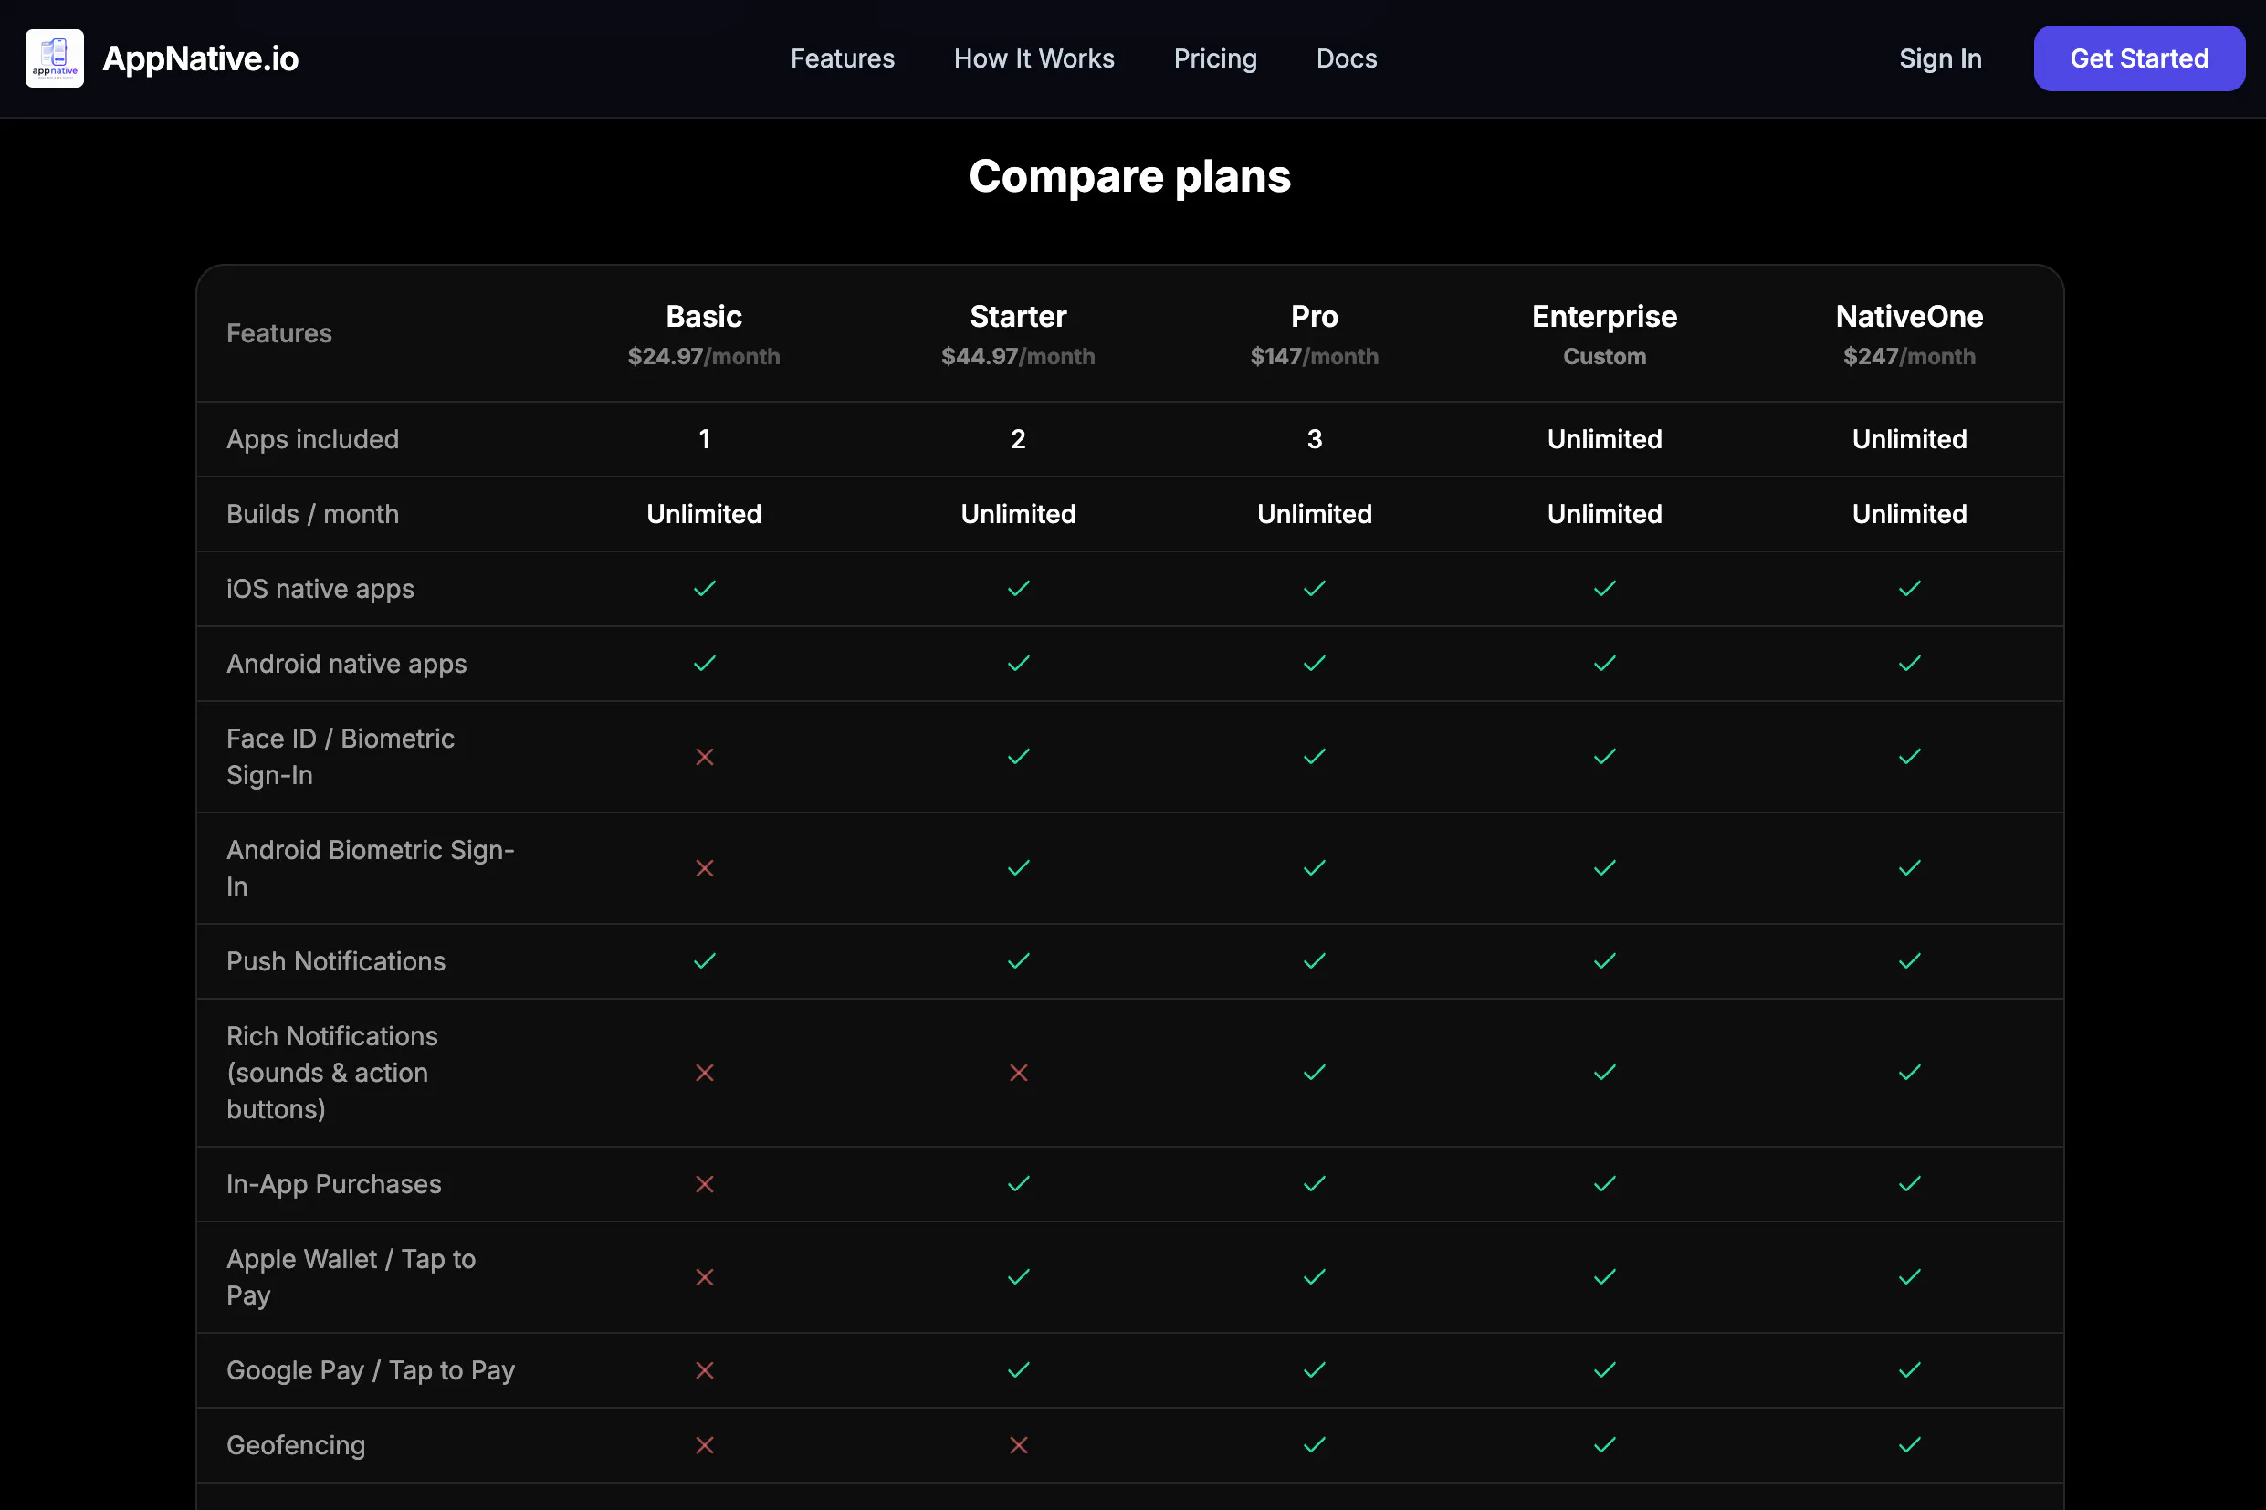2266x1510 pixels.
Task: Select the NativeOne plan column header
Action: click(x=1908, y=317)
